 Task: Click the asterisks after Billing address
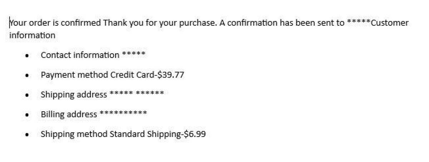[123, 114]
